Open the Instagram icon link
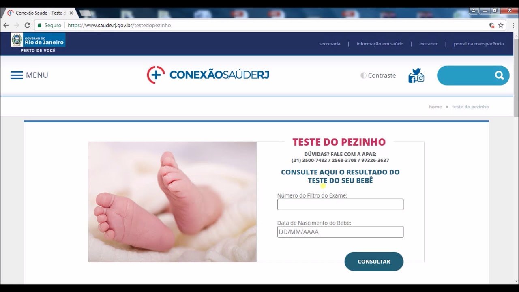 (x=421, y=78)
